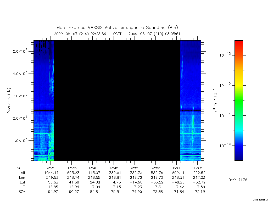Click the red top of the color bar

[x=239, y=45]
